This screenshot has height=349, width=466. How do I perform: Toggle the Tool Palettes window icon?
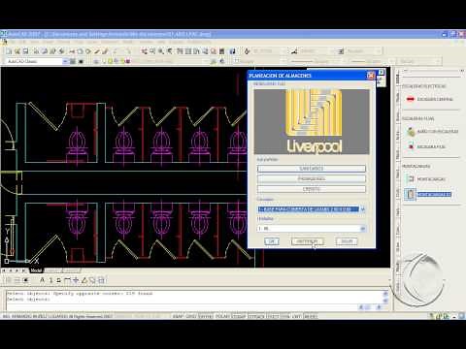tap(196, 51)
